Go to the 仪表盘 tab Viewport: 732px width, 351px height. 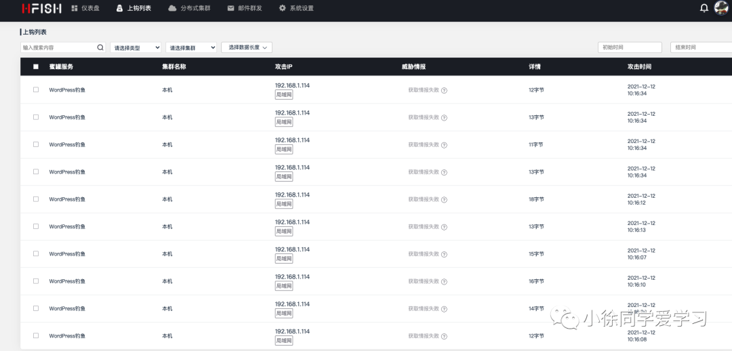(x=85, y=8)
